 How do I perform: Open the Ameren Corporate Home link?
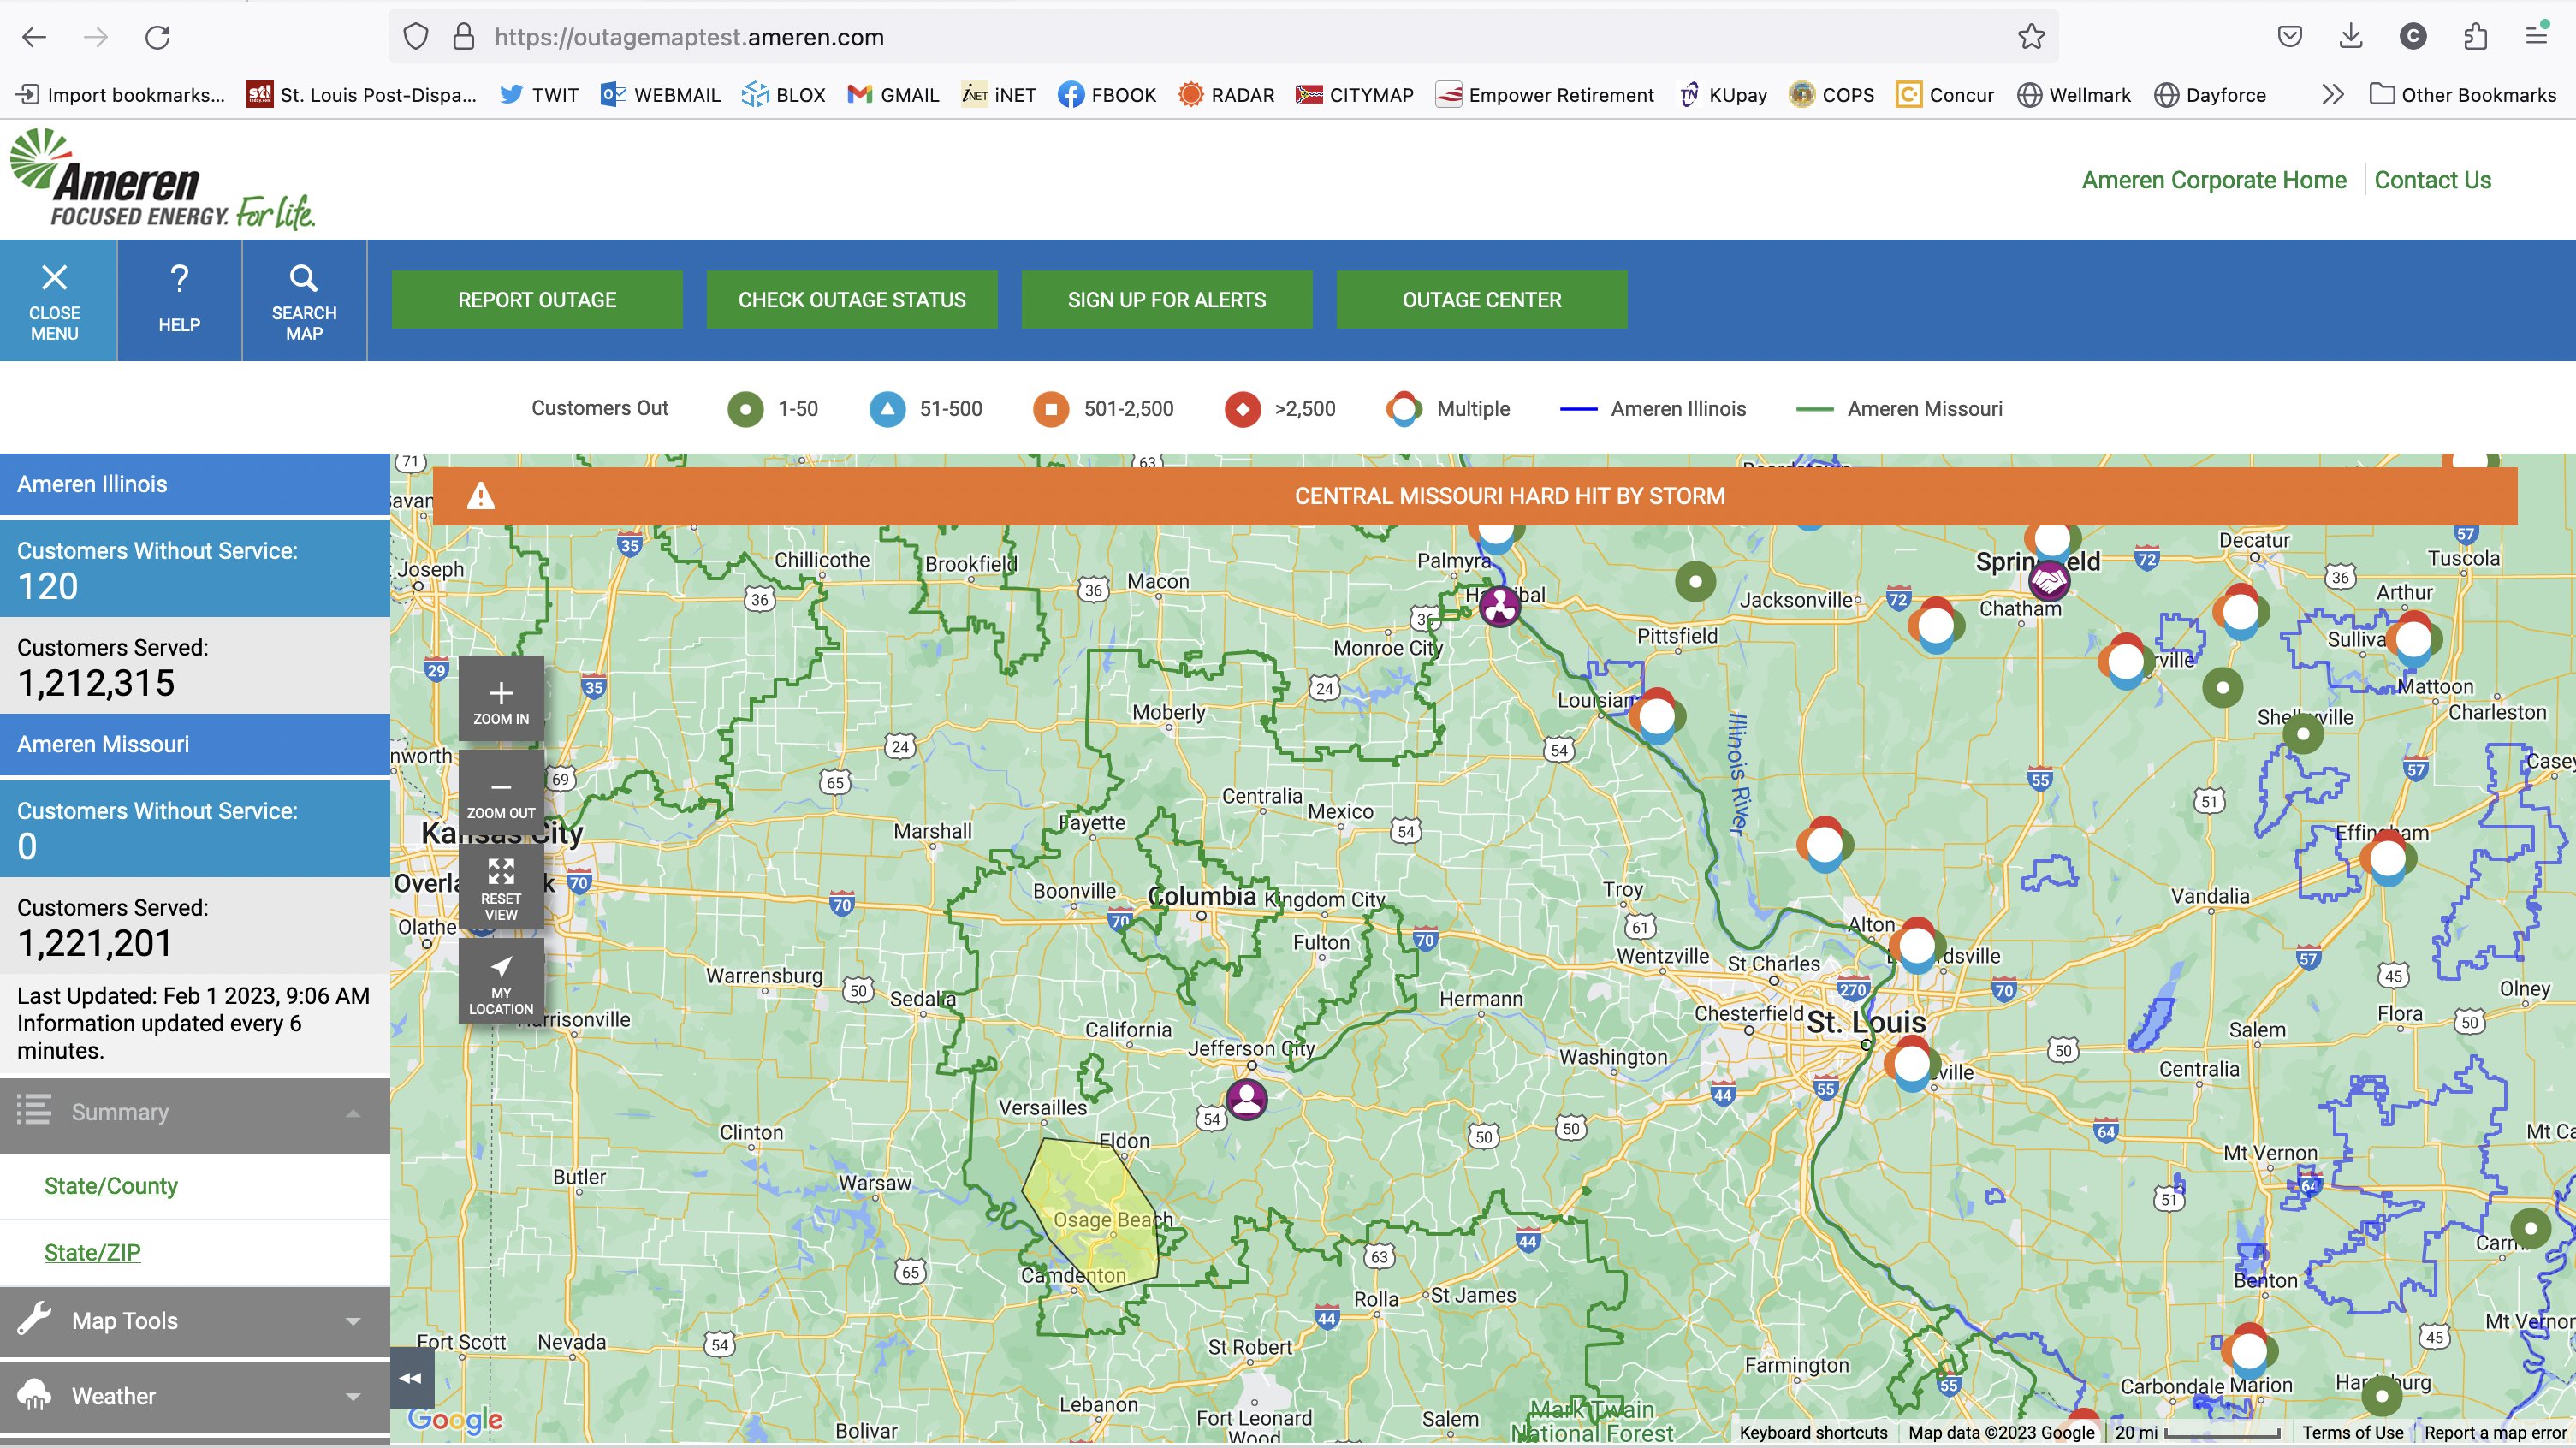(2214, 180)
